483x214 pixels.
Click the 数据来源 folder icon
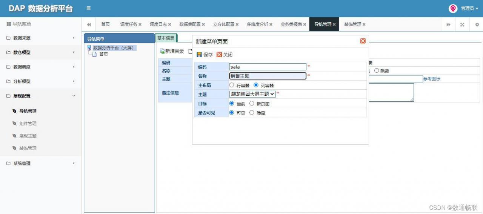[8, 38]
